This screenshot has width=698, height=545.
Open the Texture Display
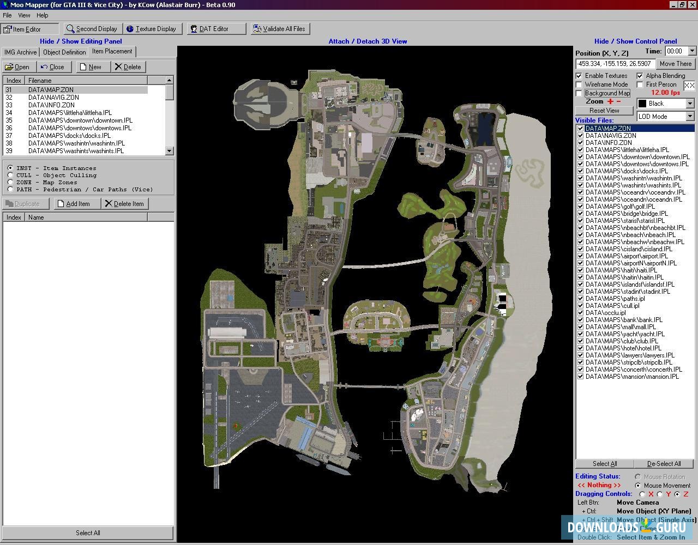click(x=153, y=29)
